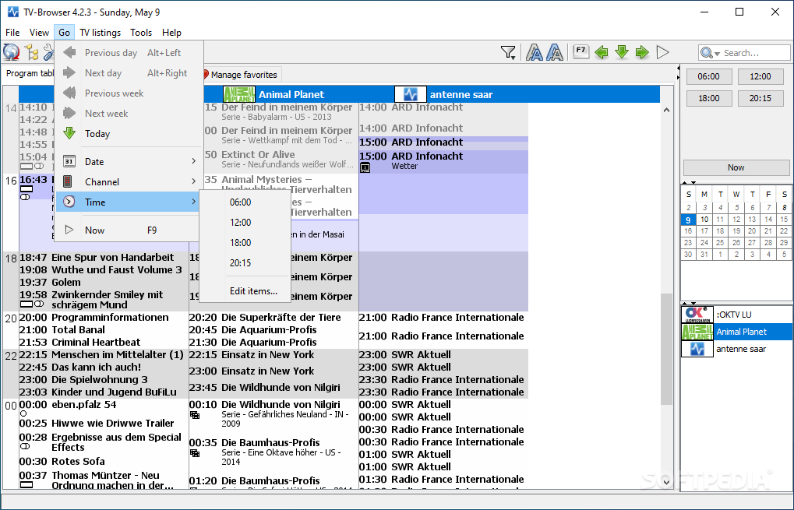Select :OKTV LU in channel list
The height and width of the screenshot is (510, 794).
737,315
